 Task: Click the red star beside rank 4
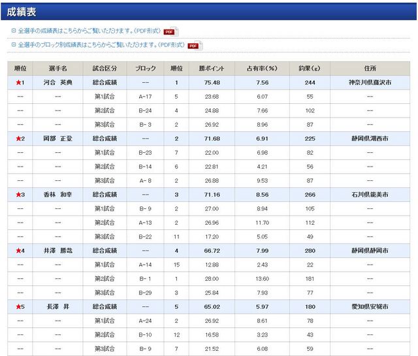click(x=18, y=251)
